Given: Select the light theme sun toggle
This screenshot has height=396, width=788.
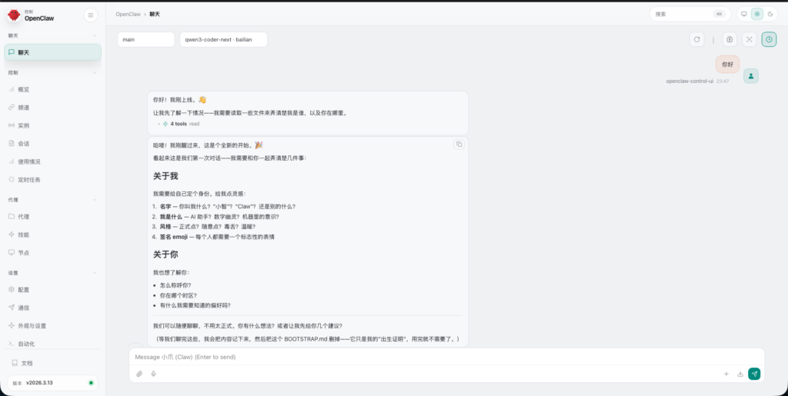Looking at the screenshot, I should (x=757, y=14).
